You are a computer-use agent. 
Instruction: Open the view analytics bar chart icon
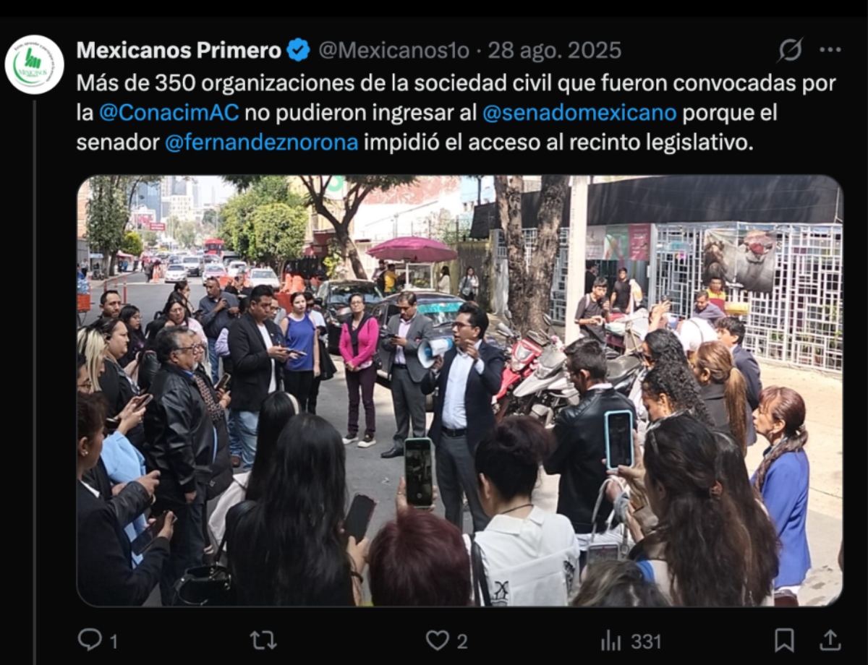[611, 640]
